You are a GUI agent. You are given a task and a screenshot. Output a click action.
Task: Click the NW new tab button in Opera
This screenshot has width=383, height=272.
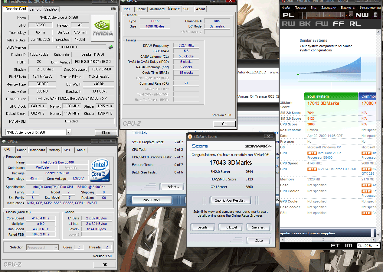pyautogui.click(x=362, y=15)
